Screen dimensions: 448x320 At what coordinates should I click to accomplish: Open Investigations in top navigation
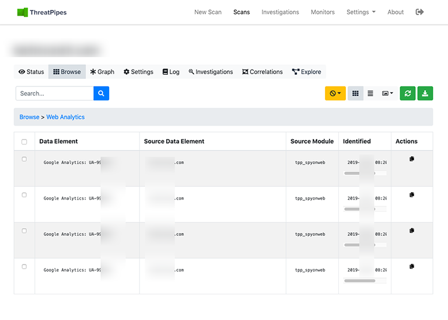point(280,12)
